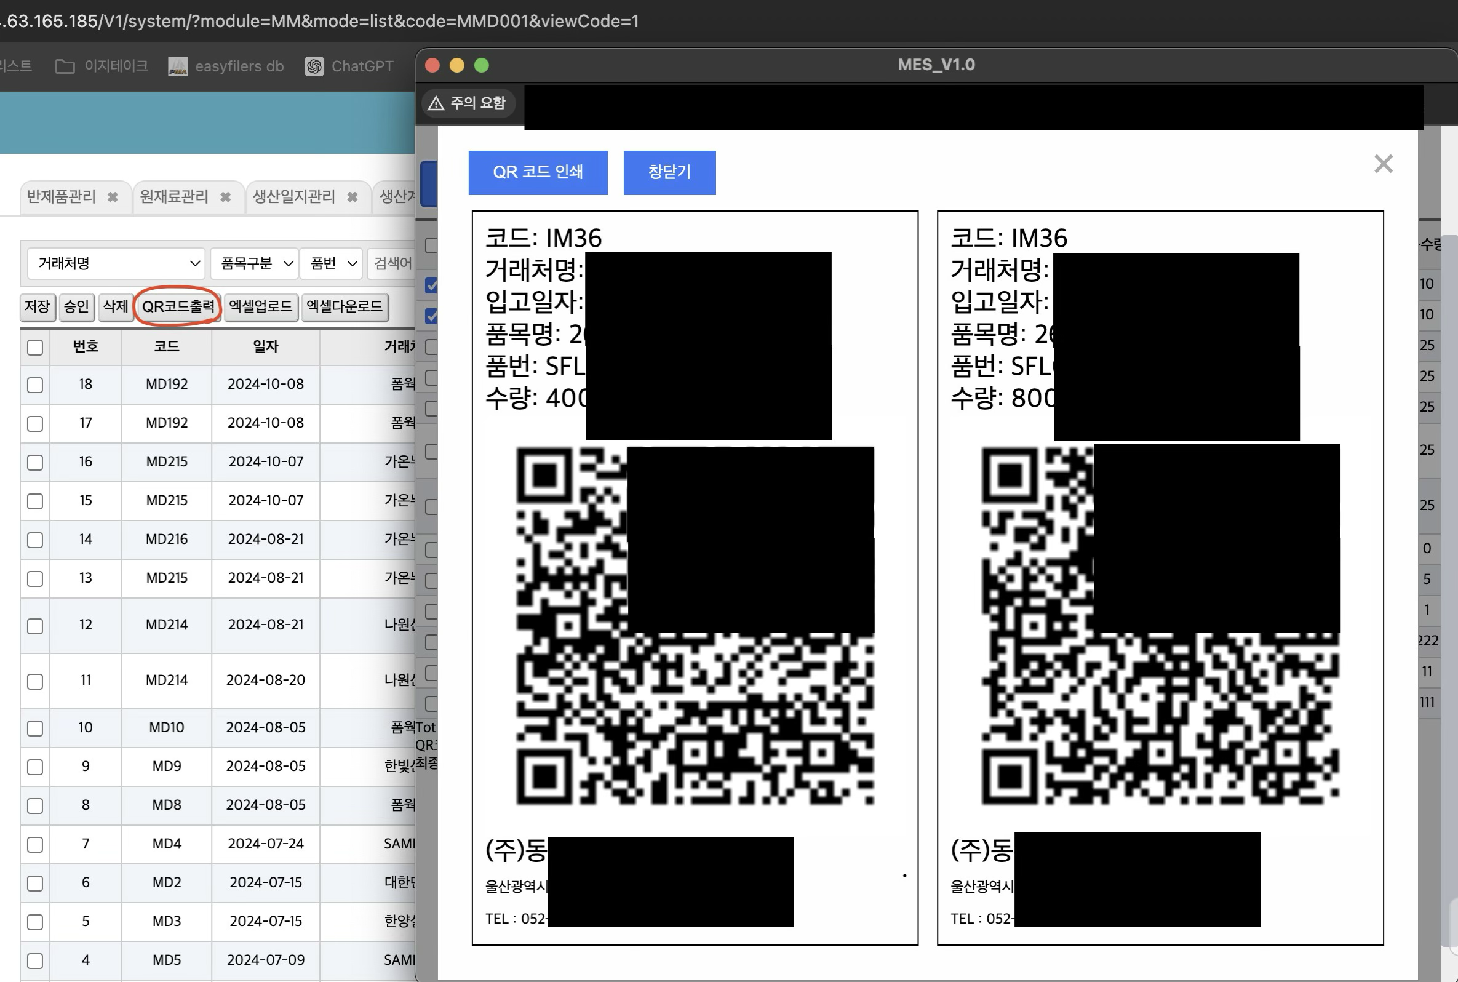Open the 거래처명 dropdown
1458x982 pixels.
(x=116, y=263)
